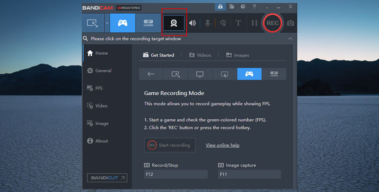Open help via the question mark icon
Image resolution: width=379 pixels, height=192 pixels.
(254, 6)
